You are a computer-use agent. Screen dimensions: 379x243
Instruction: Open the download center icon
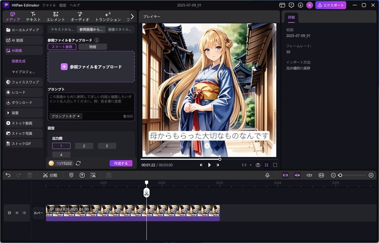(301, 5)
